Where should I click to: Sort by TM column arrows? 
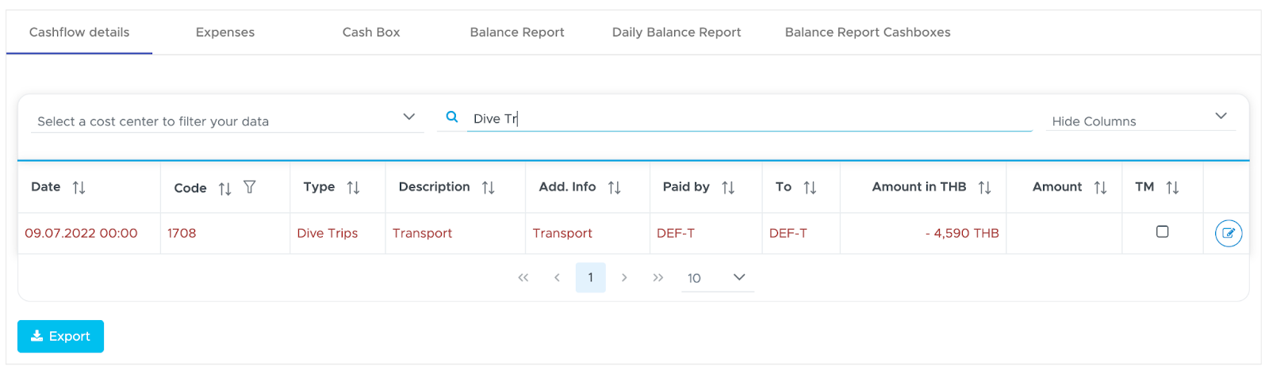point(1172,188)
